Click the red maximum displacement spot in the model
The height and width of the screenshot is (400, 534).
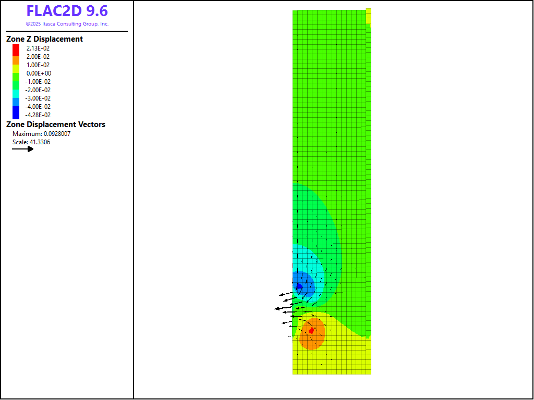[311, 330]
